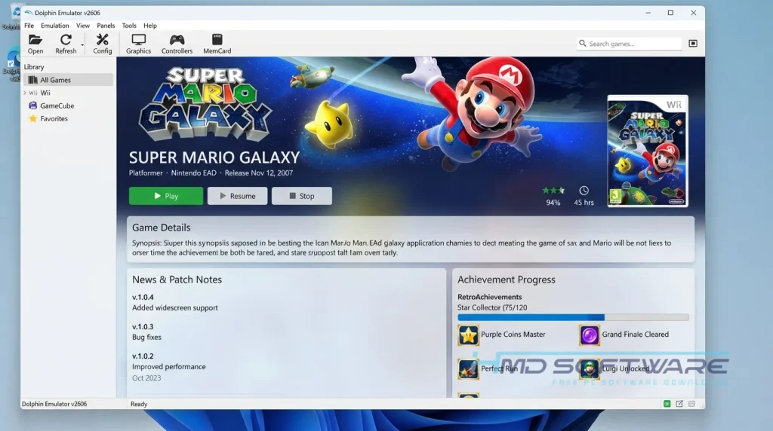Screen dimensions: 773x431
Task: Click the playtime clock icon
Action: click(x=584, y=191)
